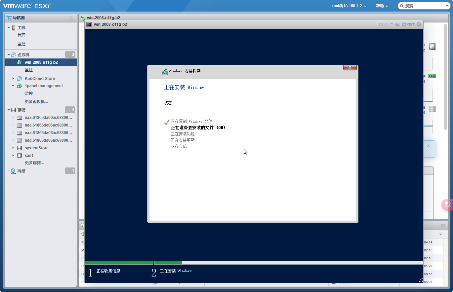This screenshot has width=453, height=292.
Task: Click the Networking count badge 1
Action: 70,171
